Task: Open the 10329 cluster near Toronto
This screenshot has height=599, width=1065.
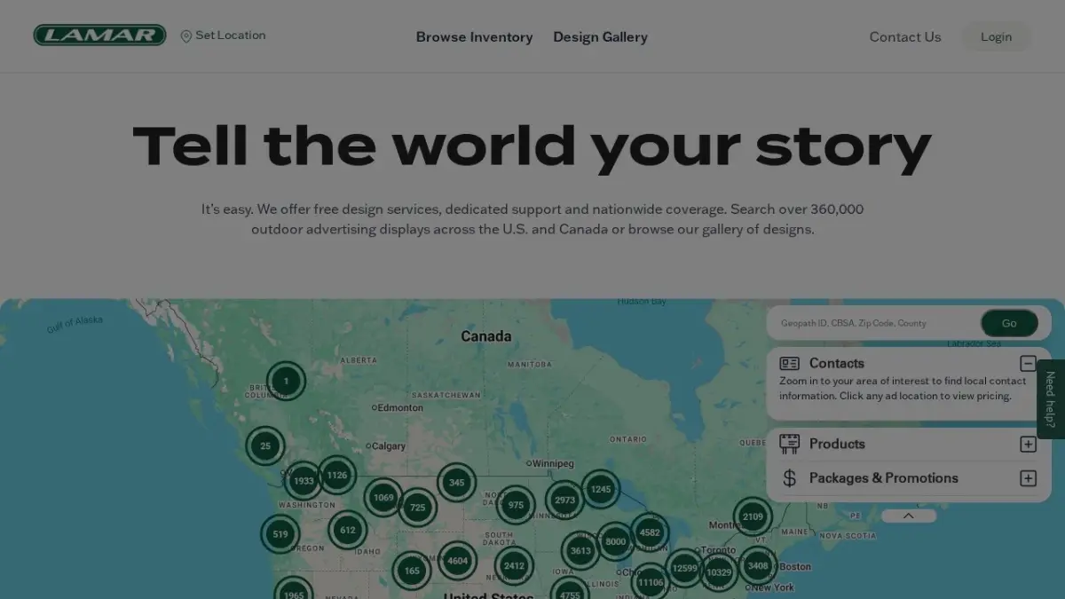Action: [x=719, y=572]
